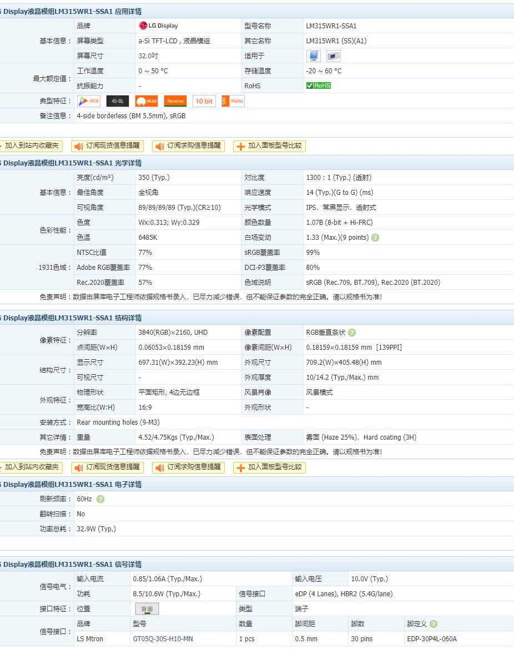Image resolution: width=514 pixels, height=649 pixels.
Task: Click the 背面 interface position icon
Action: (147, 609)
